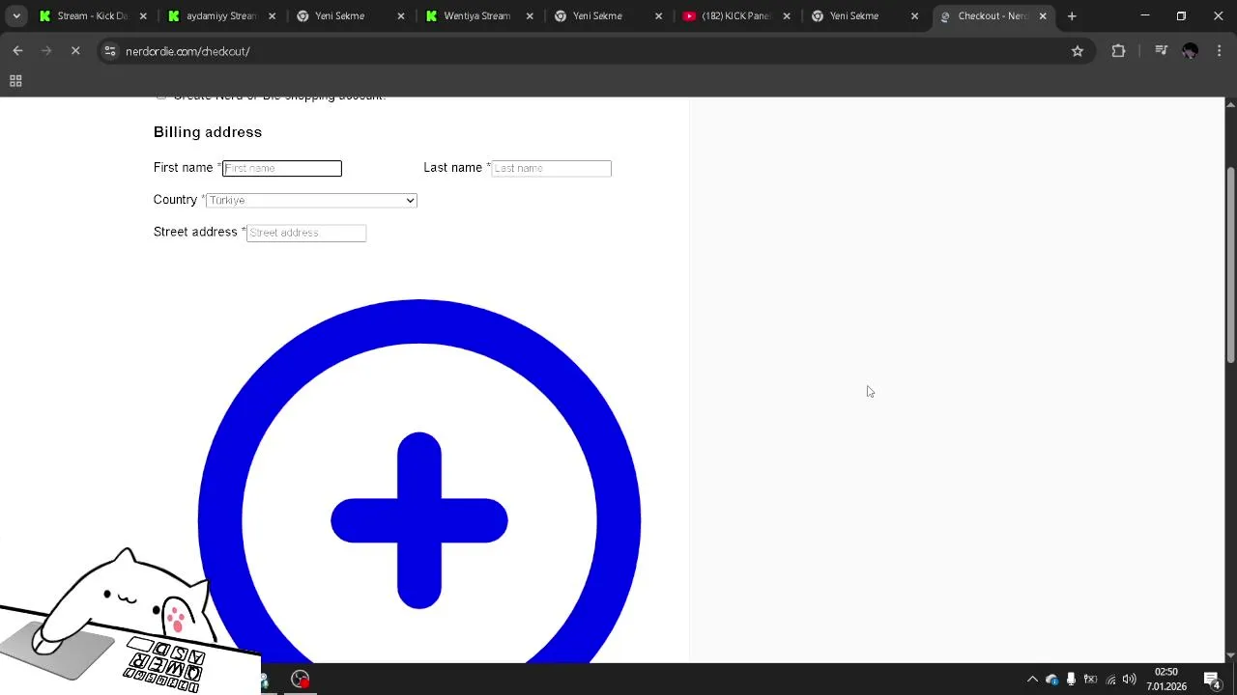Close the (182) KICK Panel tab
The width and height of the screenshot is (1237, 695).
(787, 16)
